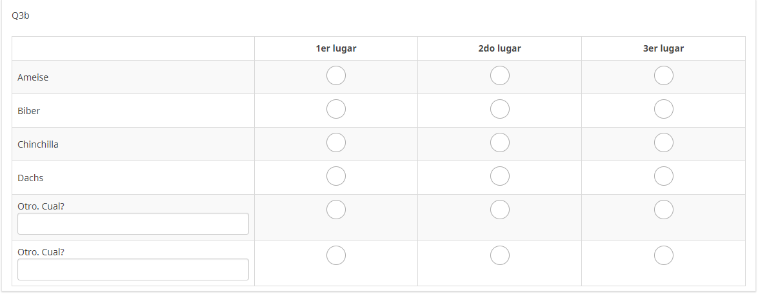Choose 1er lugar for Dachs
The width and height of the screenshot is (758, 294).
(336, 176)
